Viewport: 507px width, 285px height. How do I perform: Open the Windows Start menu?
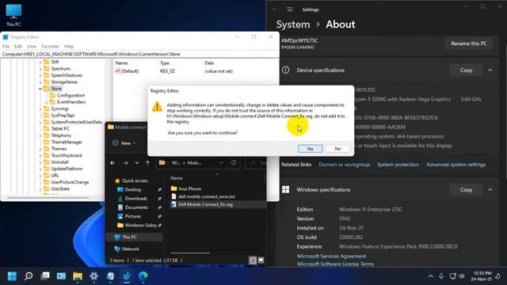tap(12, 276)
